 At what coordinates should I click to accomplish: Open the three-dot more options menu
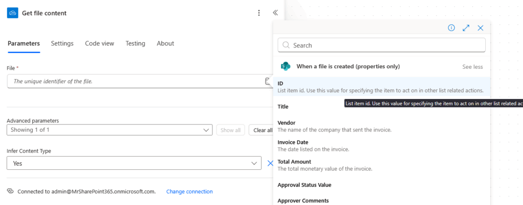(x=259, y=13)
